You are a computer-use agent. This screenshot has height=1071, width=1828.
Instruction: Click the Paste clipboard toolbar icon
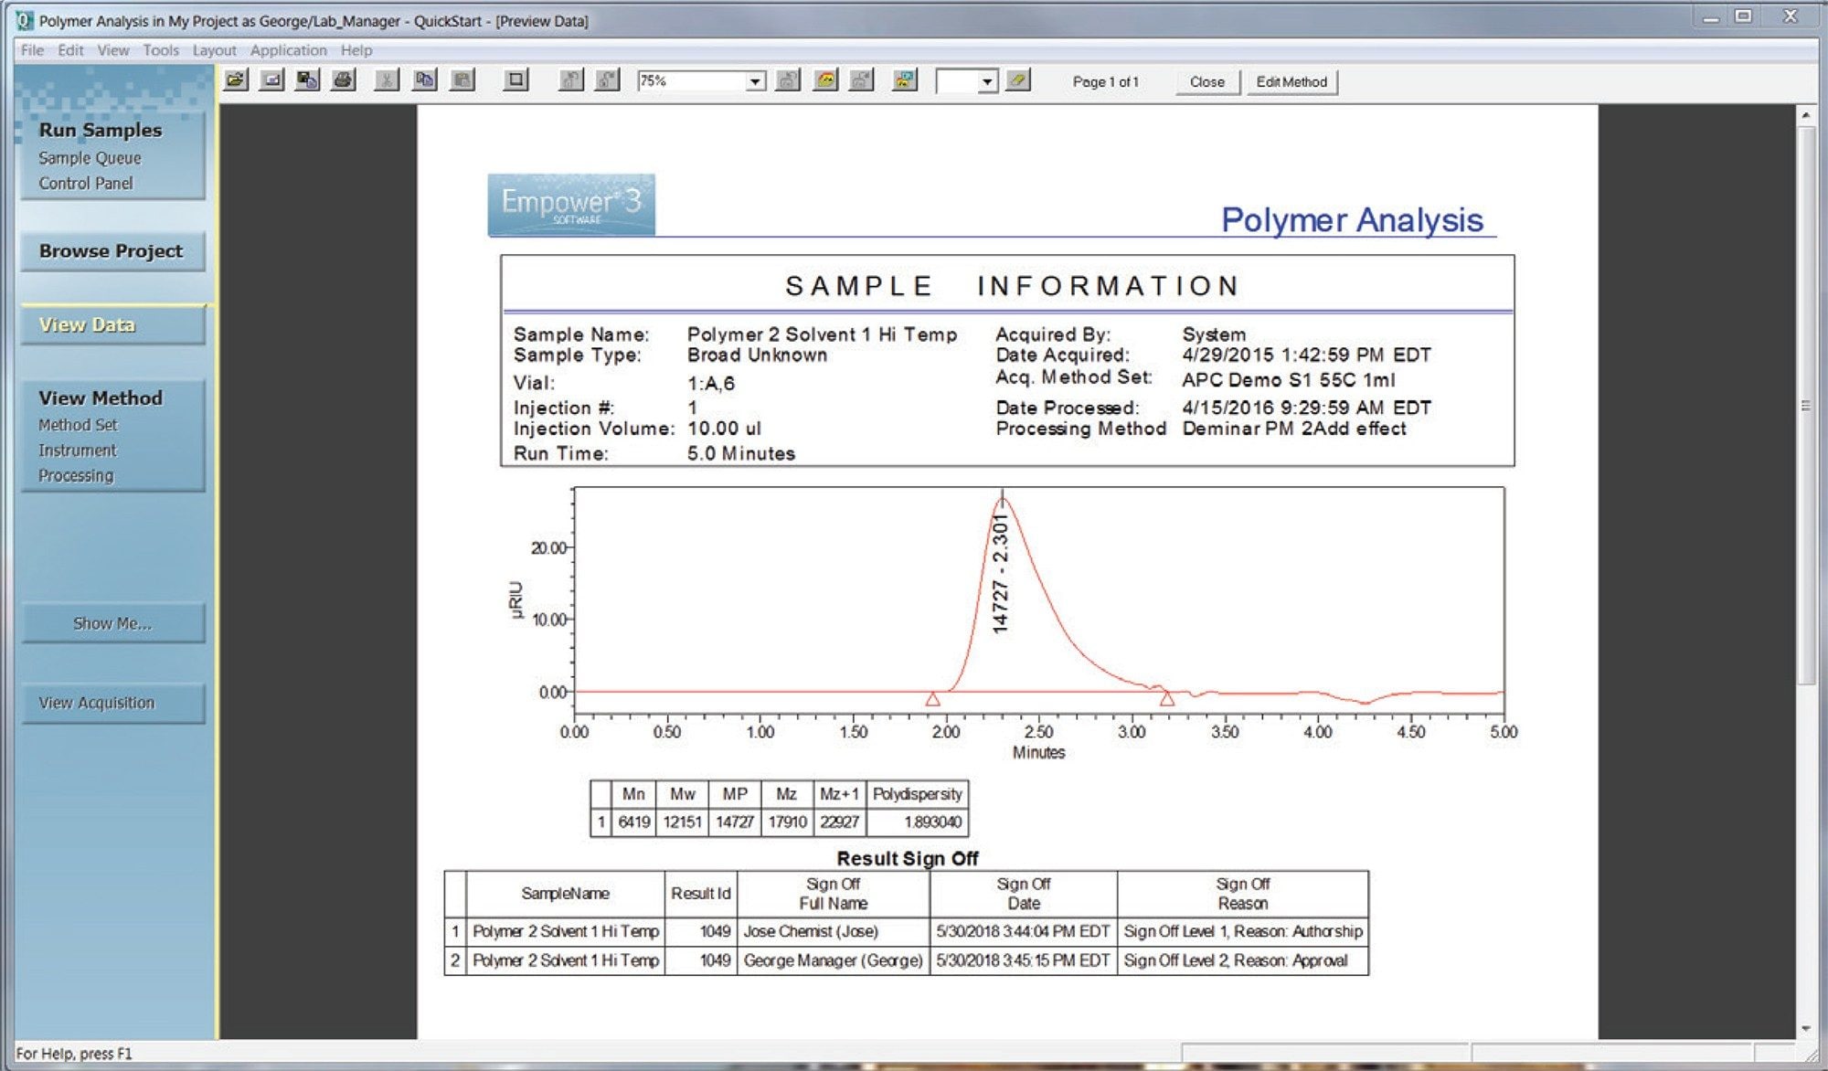coord(462,80)
